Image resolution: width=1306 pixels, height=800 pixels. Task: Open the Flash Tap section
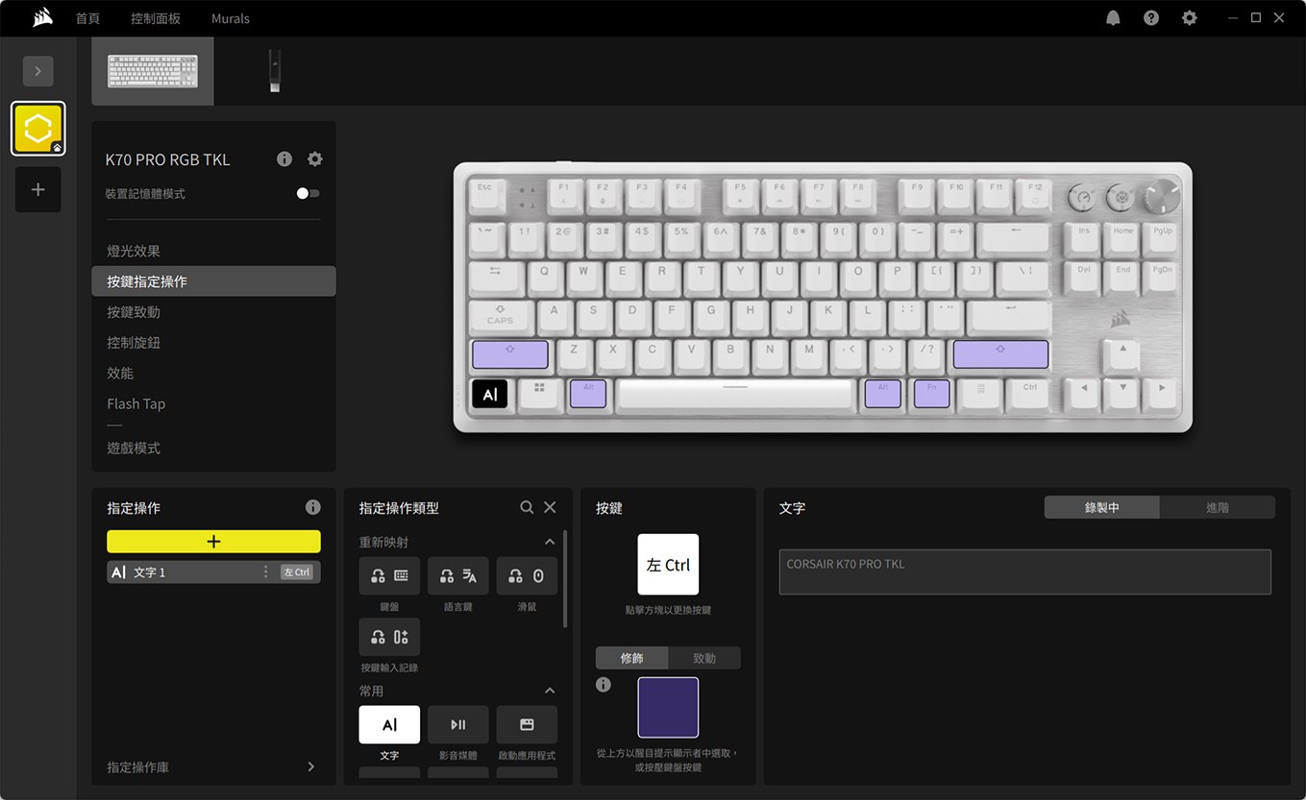coord(213,403)
